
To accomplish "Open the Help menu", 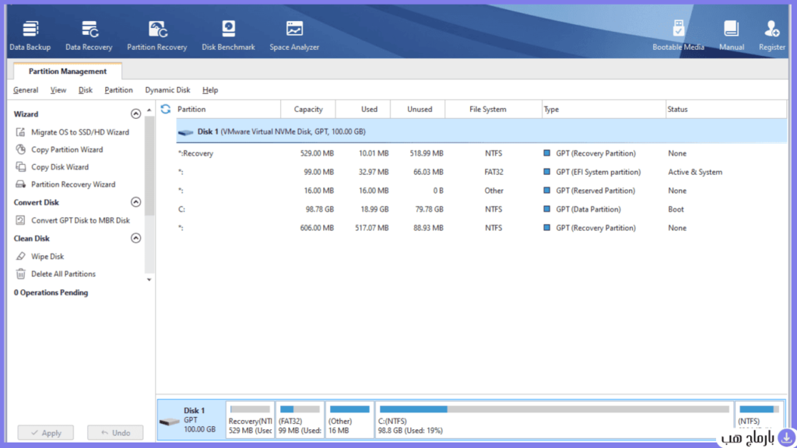I will (210, 90).
